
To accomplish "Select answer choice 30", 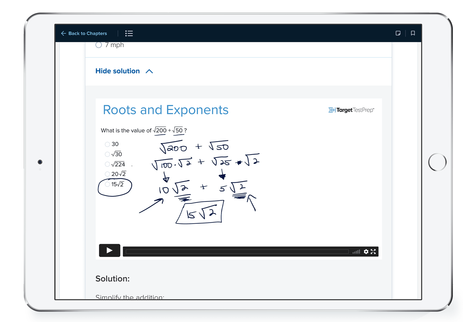I will point(108,144).
